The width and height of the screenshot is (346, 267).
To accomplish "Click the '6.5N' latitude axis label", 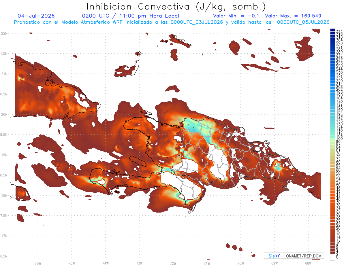I will tap(4, 256).
